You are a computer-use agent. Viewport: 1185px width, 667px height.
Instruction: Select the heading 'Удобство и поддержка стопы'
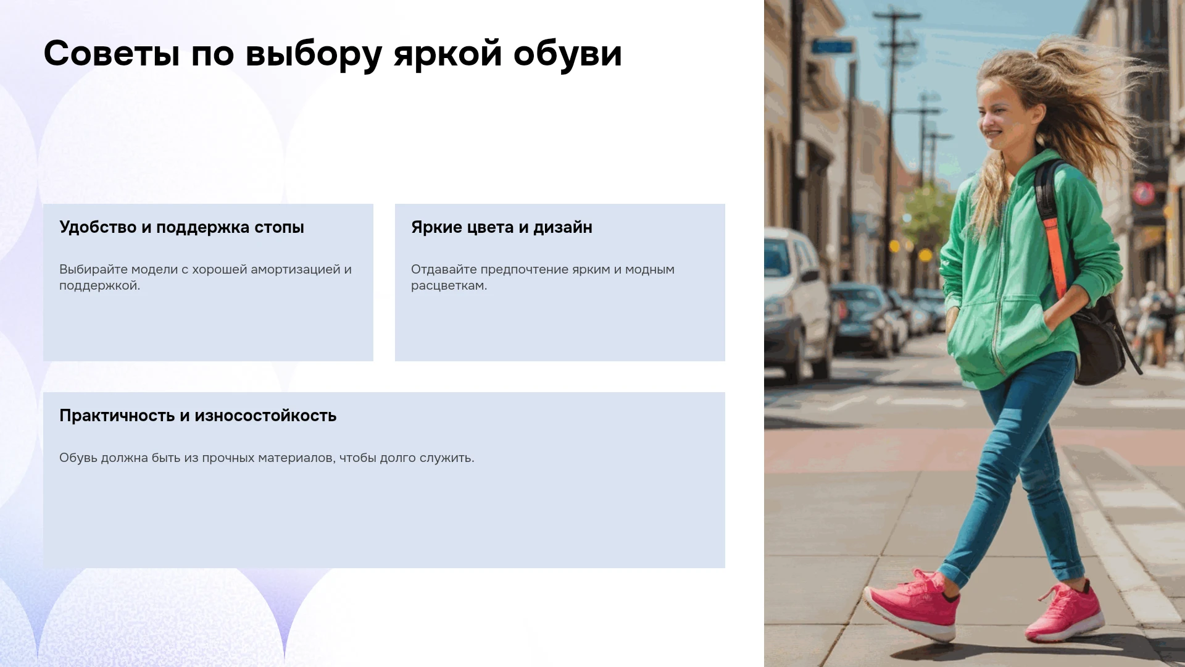(181, 227)
